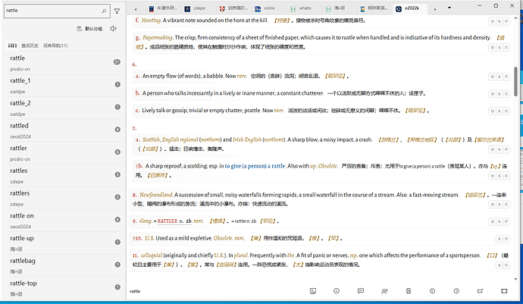
Task: Open the speech-bubble comment icon
Action: click(x=361, y=291)
